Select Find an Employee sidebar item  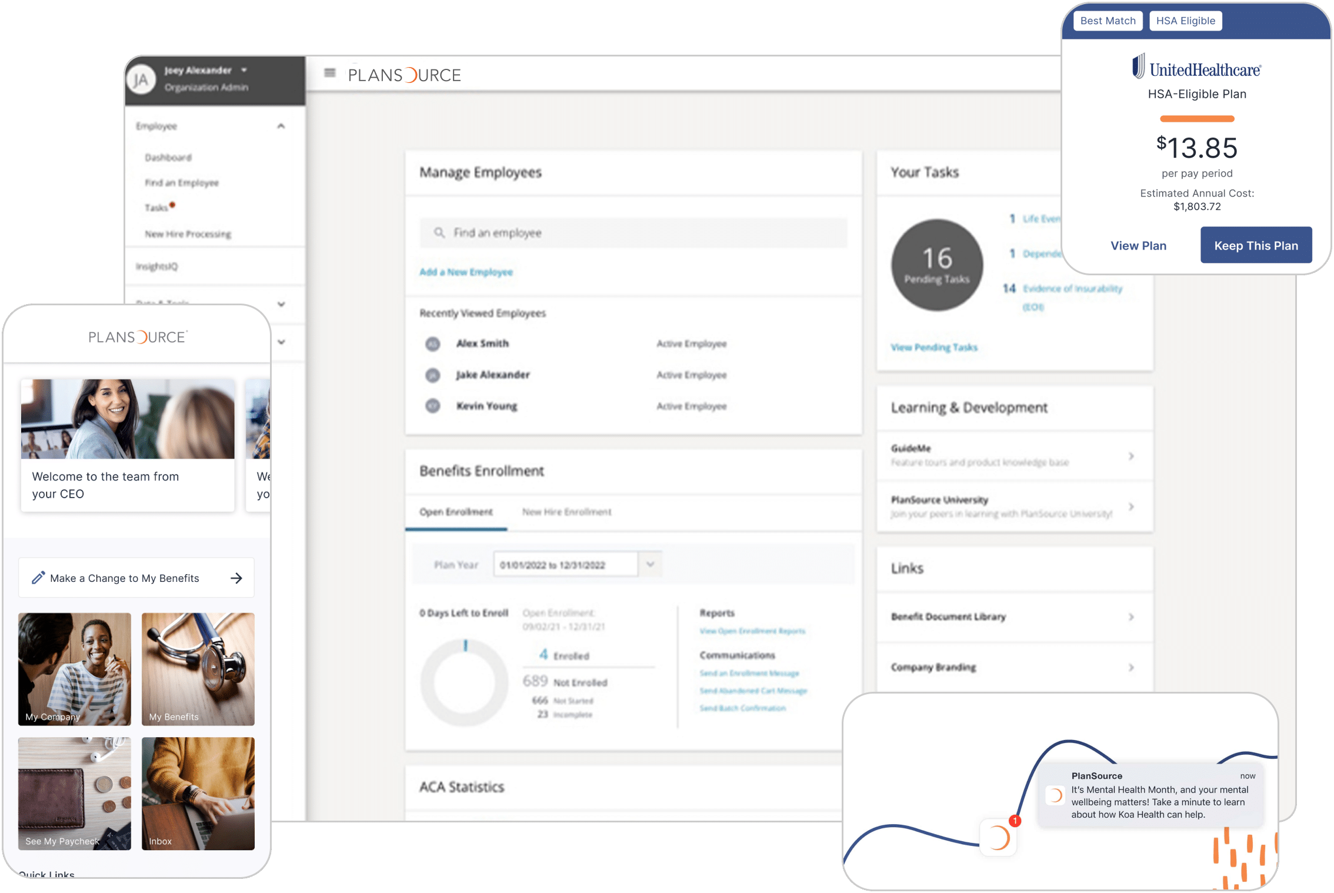tap(182, 183)
